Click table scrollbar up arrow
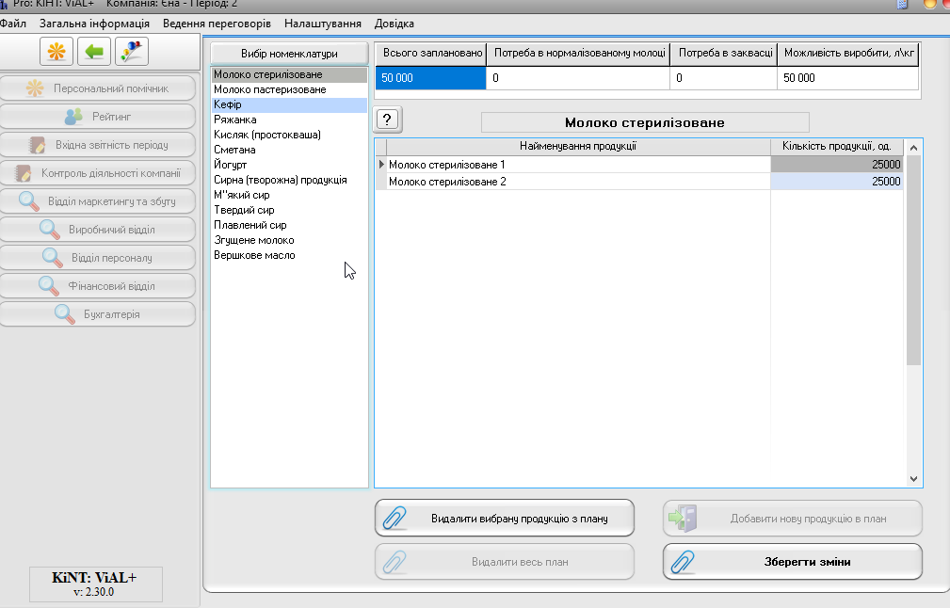 click(x=913, y=148)
